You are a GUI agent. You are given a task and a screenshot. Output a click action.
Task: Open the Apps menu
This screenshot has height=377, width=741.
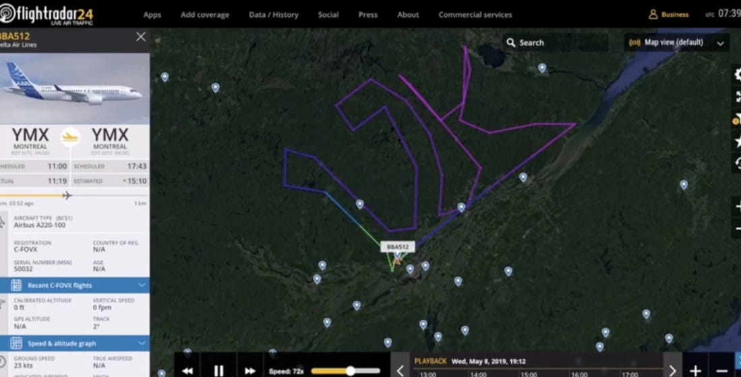click(152, 15)
